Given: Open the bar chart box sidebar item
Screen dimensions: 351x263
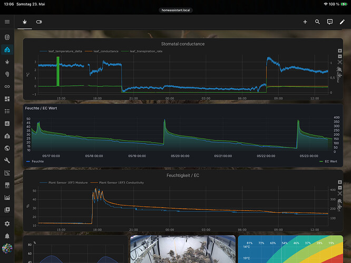Looking at the screenshot, I should pyautogui.click(x=7, y=123).
